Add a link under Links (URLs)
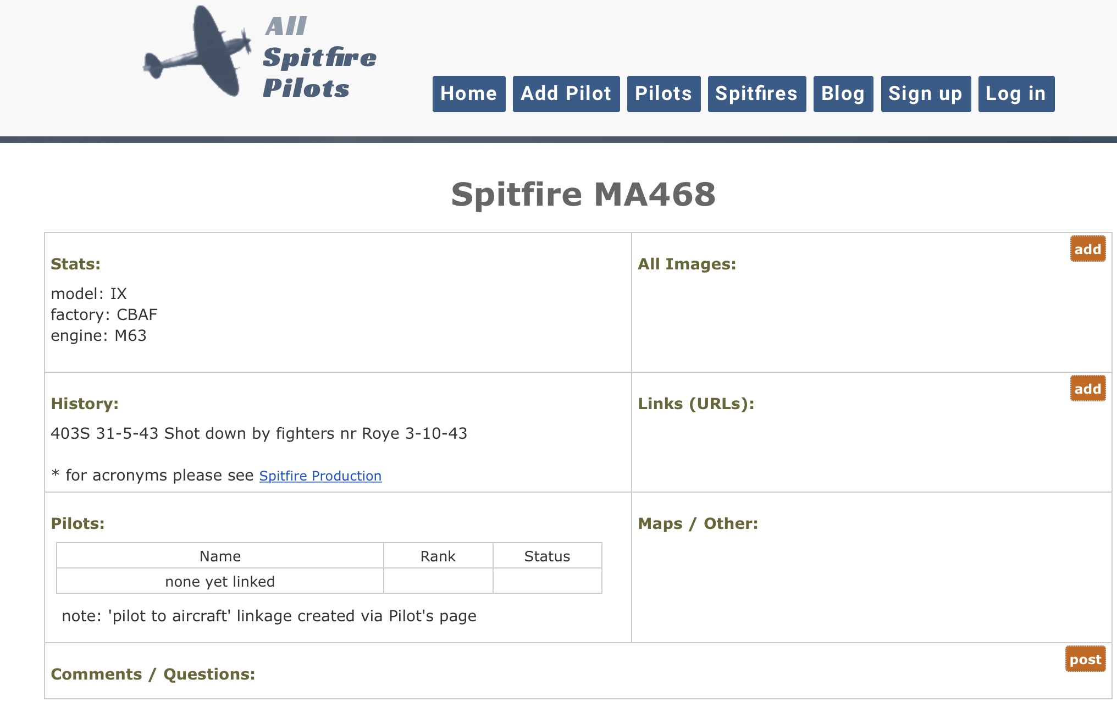The width and height of the screenshot is (1117, 701). pos(1087,389)
